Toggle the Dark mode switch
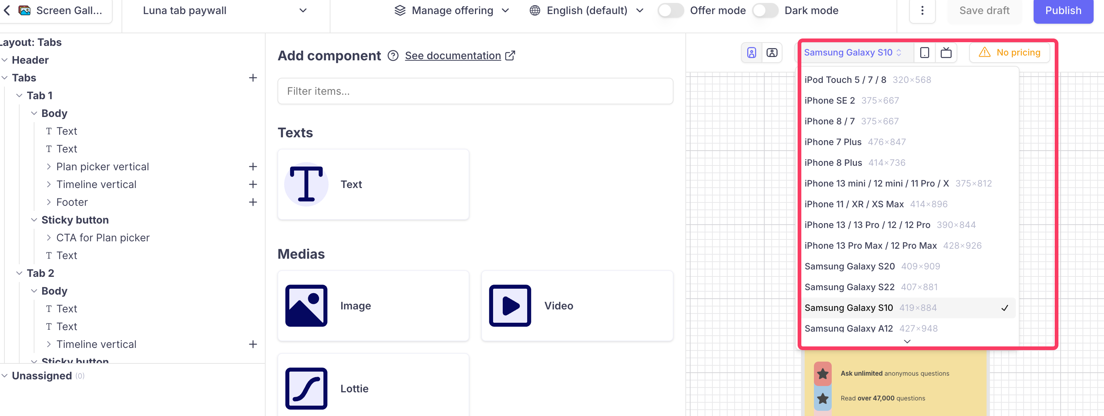Image resolution: width=1104 pixels, height=416 pixels. [765, 10]
